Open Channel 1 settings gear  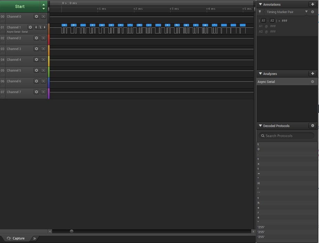click(30, 27)
